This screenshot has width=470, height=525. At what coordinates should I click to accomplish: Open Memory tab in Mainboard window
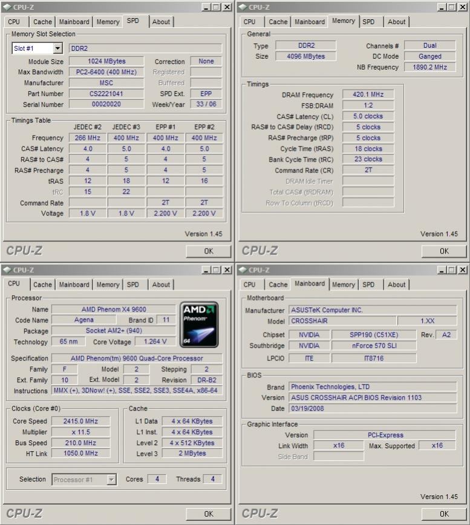[x=344, y=285]
